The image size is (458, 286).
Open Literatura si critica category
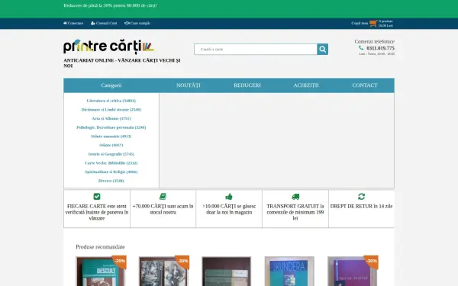click(x=111, y=101)
